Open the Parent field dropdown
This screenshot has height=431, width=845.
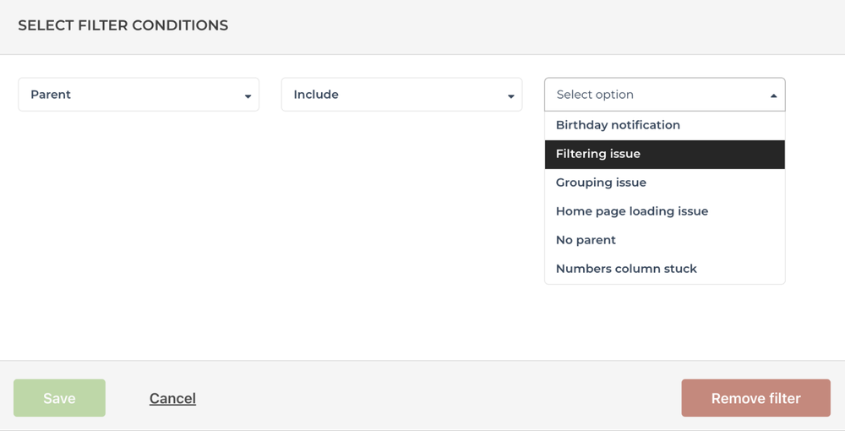139,95
